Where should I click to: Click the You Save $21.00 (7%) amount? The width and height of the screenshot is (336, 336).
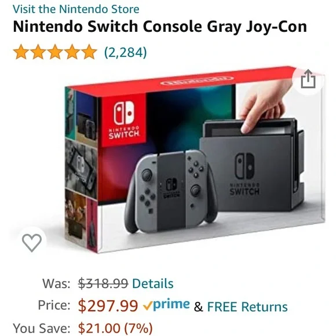pos(115,328)
